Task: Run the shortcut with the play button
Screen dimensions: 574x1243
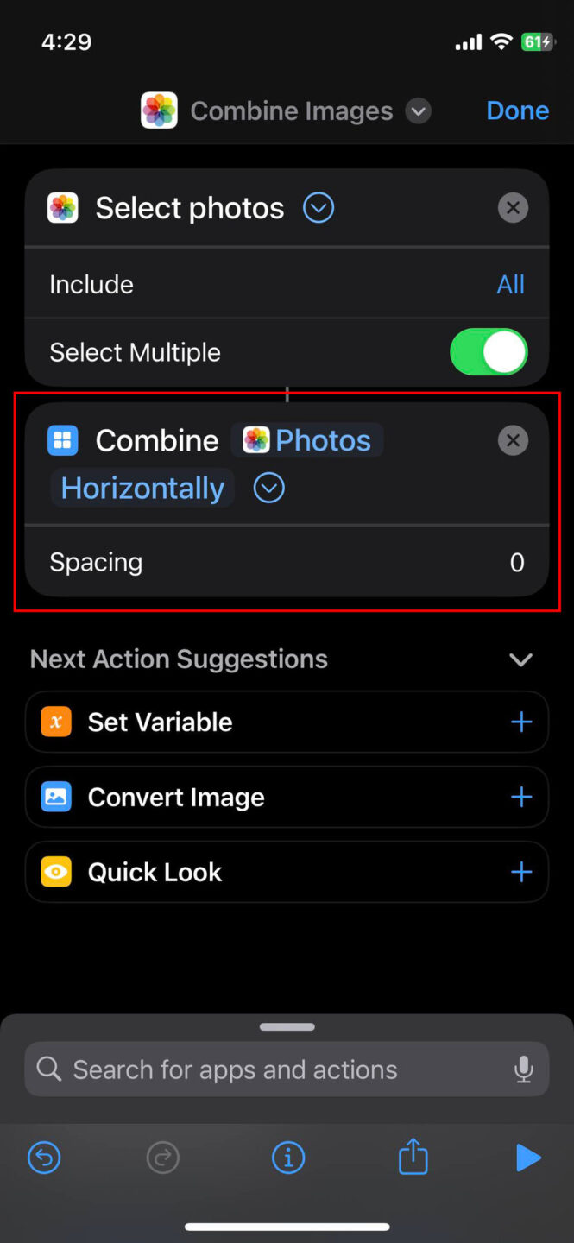Action: pyautogui.click(x=529, y=1158)
